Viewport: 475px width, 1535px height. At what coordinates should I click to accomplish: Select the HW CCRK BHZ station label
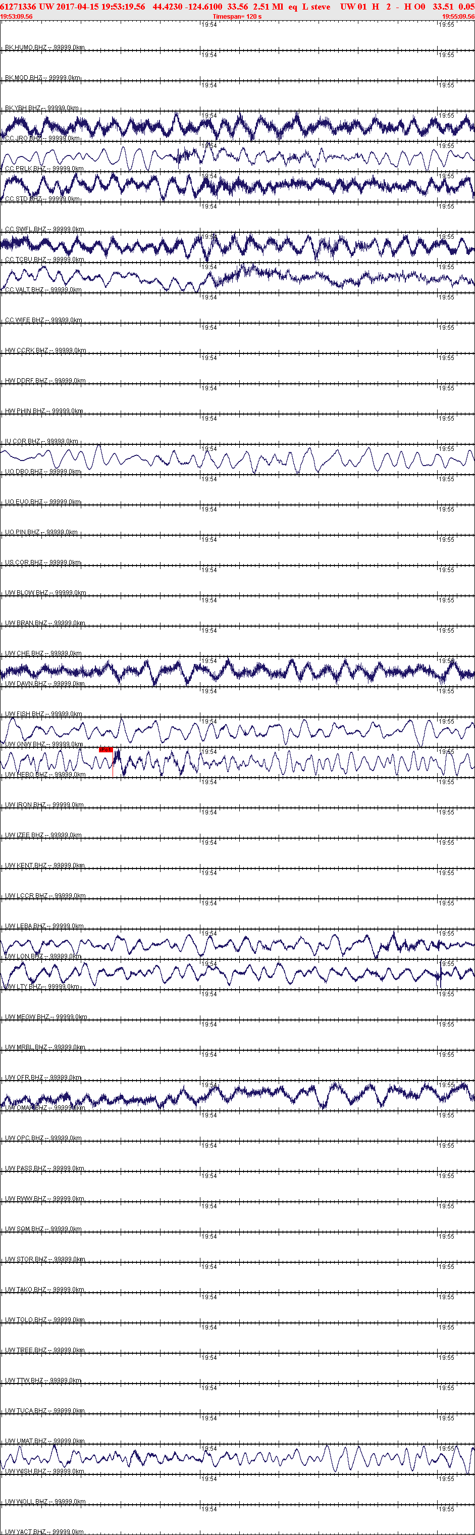(45, 351)
